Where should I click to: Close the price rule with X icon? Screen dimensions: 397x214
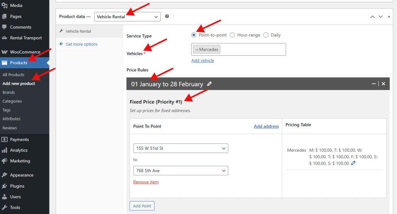[383, 84]
